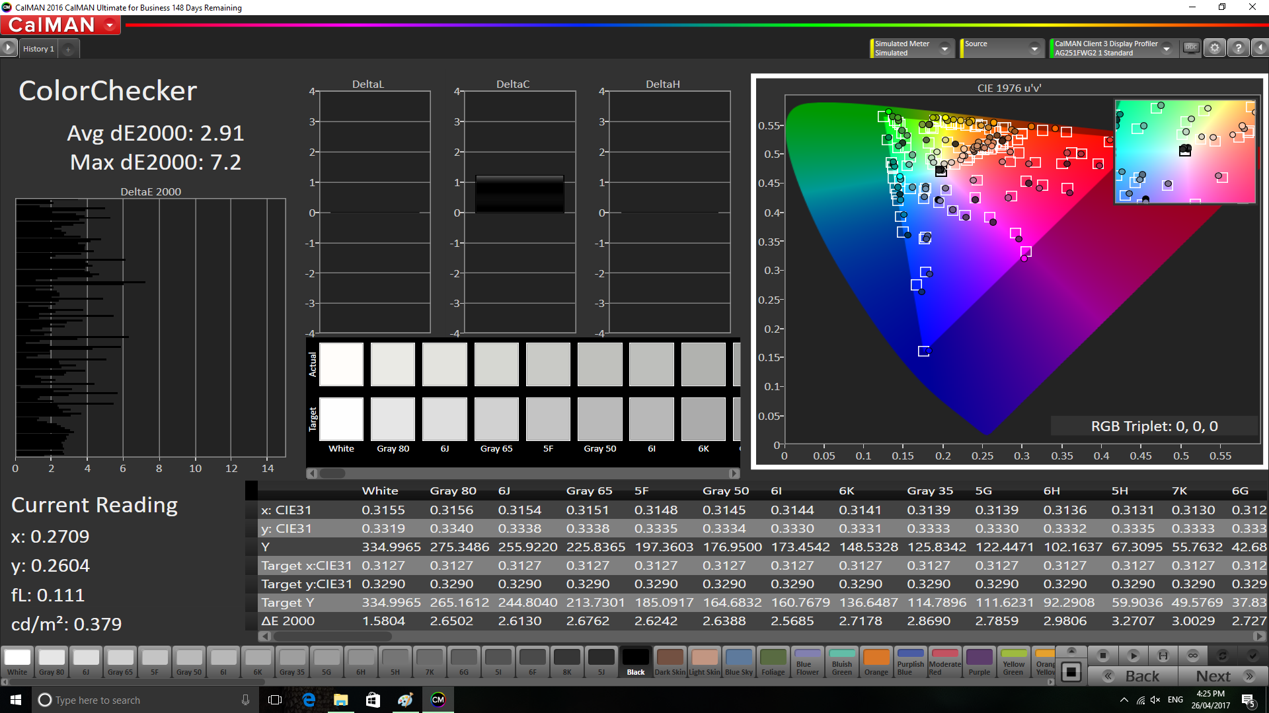Click the help question mark icon
Screen dimensions: 1269x713
click(1238, 48)
